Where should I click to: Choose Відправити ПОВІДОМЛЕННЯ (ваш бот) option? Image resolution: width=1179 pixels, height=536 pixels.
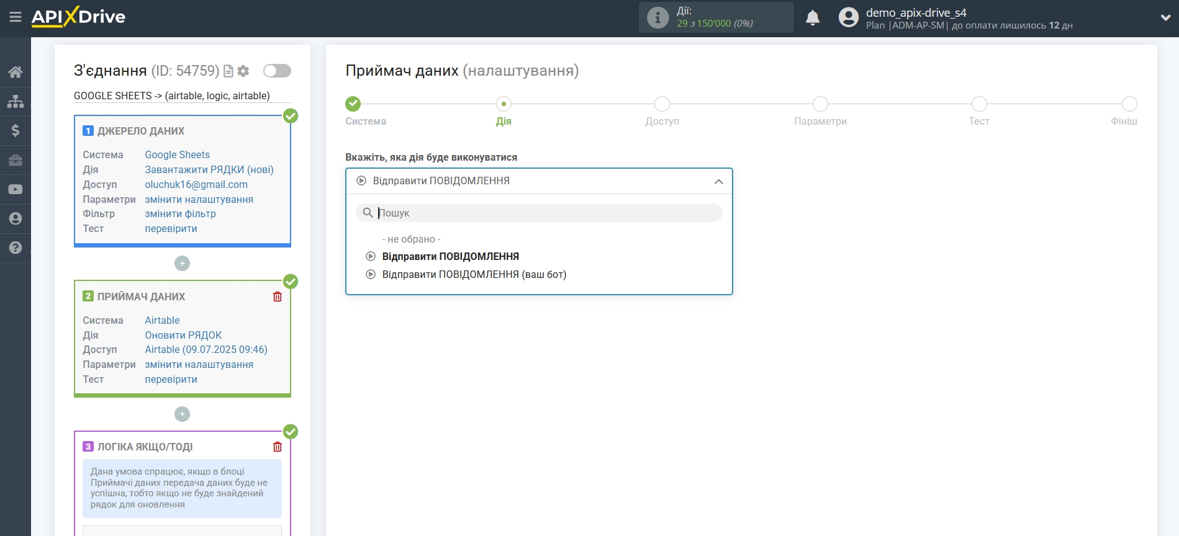[x=474, y=274]
